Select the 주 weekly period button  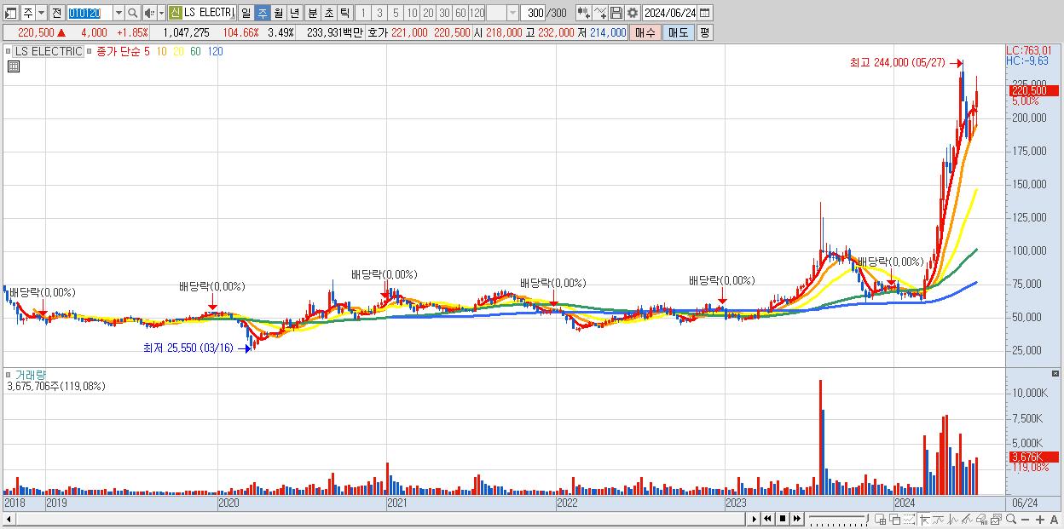[263, 13]
